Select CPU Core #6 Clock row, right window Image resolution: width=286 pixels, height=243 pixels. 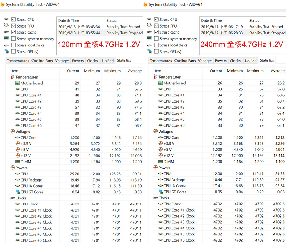point(219,240)
